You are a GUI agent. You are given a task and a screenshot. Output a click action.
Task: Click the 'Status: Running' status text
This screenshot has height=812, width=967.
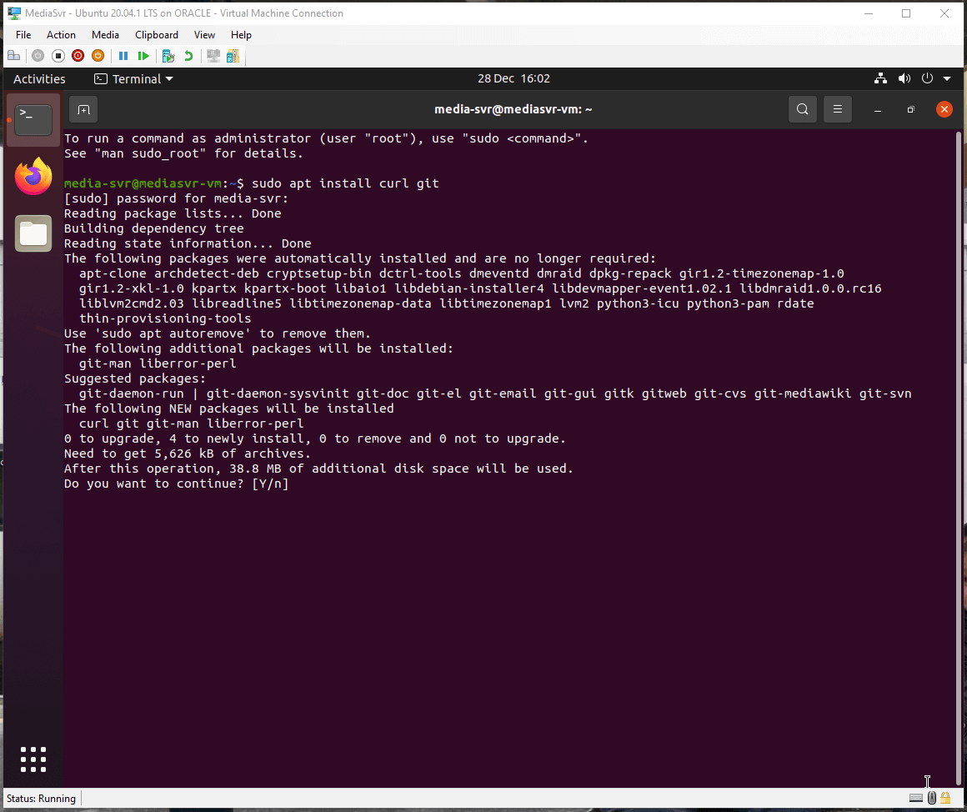click(42, 799)
